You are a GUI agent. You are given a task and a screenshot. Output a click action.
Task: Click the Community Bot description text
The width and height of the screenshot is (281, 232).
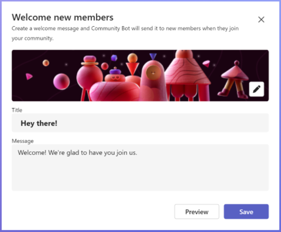pyautogui.click(x=126, y=32)
